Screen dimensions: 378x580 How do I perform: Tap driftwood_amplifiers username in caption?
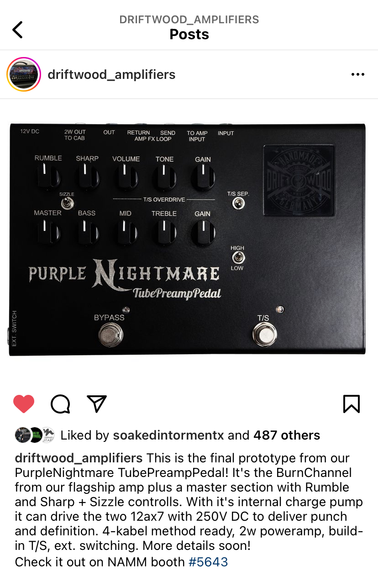click(x=79, y=458)
